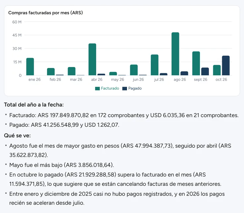This screenshot has width=244, height=213.
Task: Select the oct 26 Pagado bar
Action: pyautogui.click(x=226, y=66)
